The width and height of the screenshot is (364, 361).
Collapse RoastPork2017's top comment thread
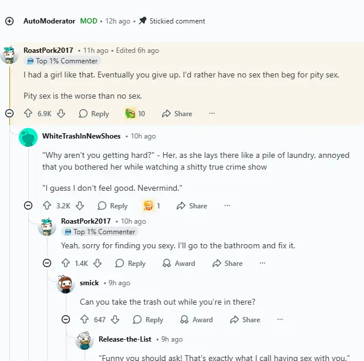point(9,113)
